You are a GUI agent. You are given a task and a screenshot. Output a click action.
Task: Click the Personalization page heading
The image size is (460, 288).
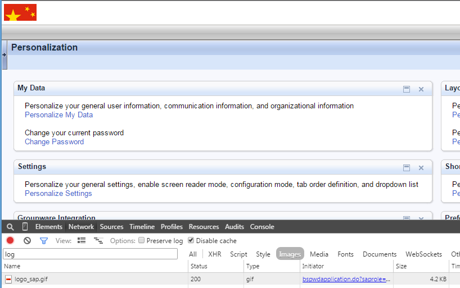pyautogui.click(x=44, y=48)
